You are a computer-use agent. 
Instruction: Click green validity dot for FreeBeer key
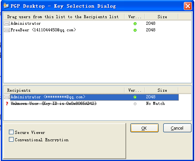click(135, 30)
